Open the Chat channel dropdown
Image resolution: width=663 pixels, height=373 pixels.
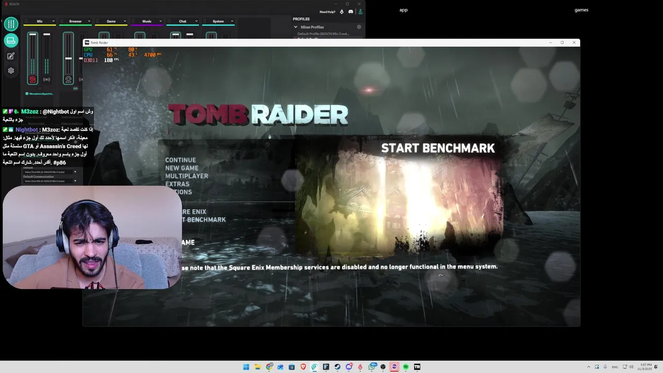(x=196, y=21)
